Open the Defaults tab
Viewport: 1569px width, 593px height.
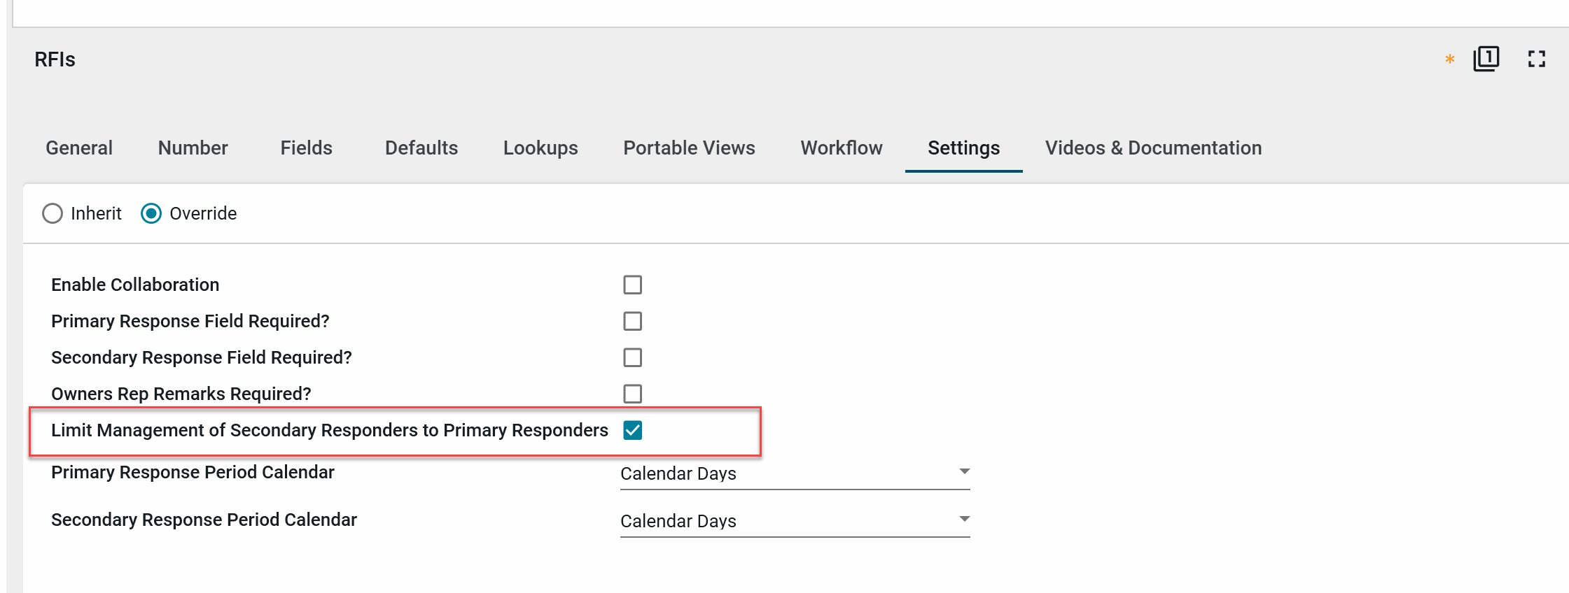(x=421, y=148)
